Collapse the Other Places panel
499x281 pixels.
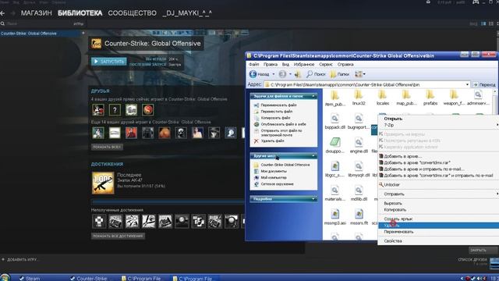pyautogui.click(x=313, y=156)
